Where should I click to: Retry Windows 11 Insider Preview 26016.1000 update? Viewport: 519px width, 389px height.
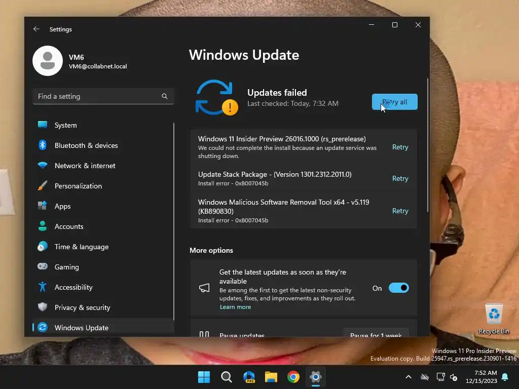pos(400,147)
